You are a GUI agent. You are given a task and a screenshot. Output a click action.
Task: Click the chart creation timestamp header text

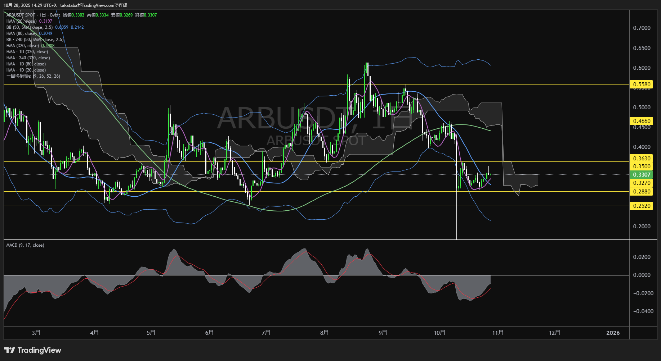pyautogui.click(x=65, y=5)
